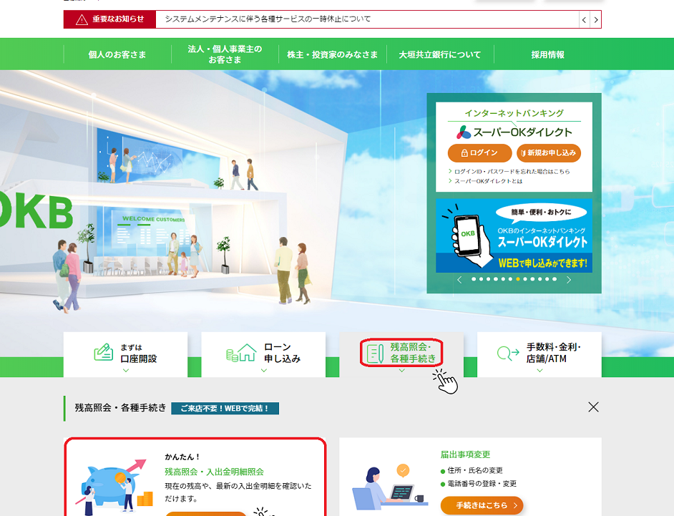Open the 株主・投資家のみなさま menu
Screen dimensions: 674x516
[x=332, y=54]
